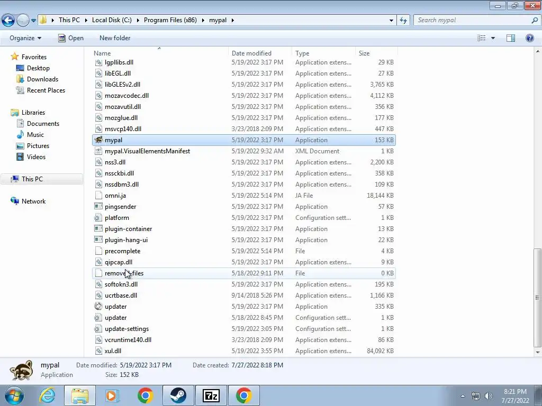Screen dimensions: 542x406
Task: Open the Music library
Action: tap(35, 135)
